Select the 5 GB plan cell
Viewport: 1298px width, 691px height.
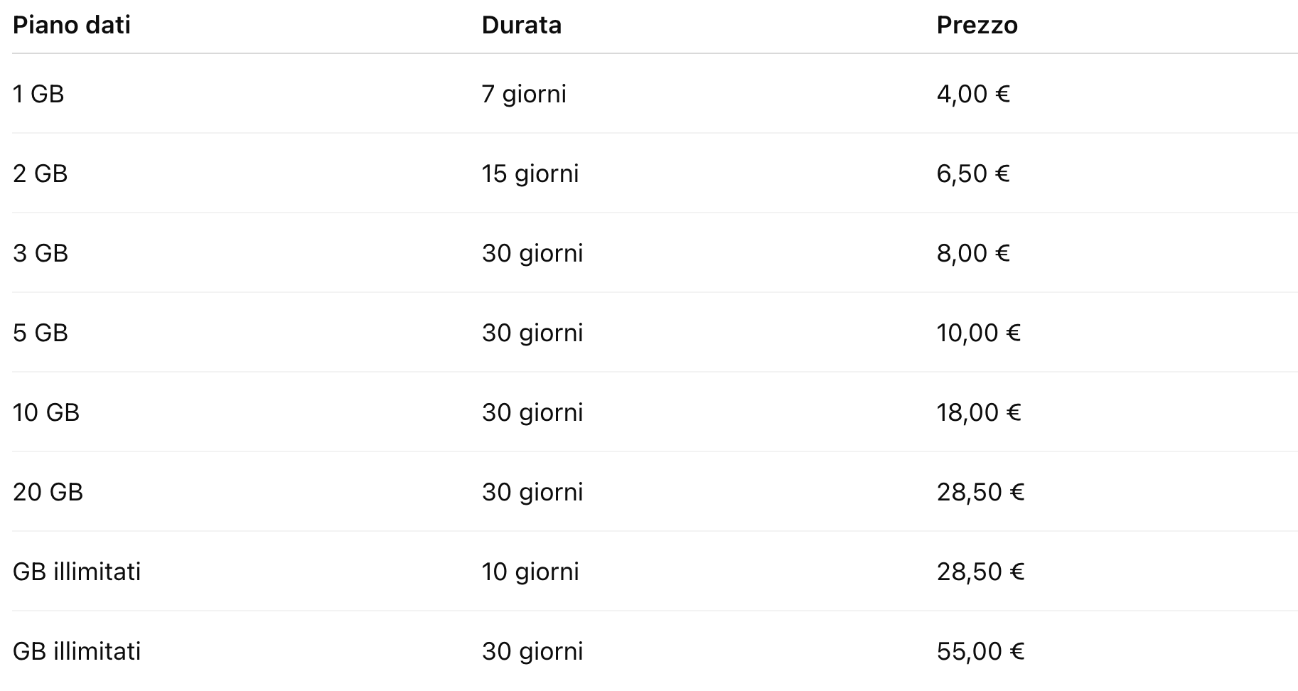[x=41, y=333]
